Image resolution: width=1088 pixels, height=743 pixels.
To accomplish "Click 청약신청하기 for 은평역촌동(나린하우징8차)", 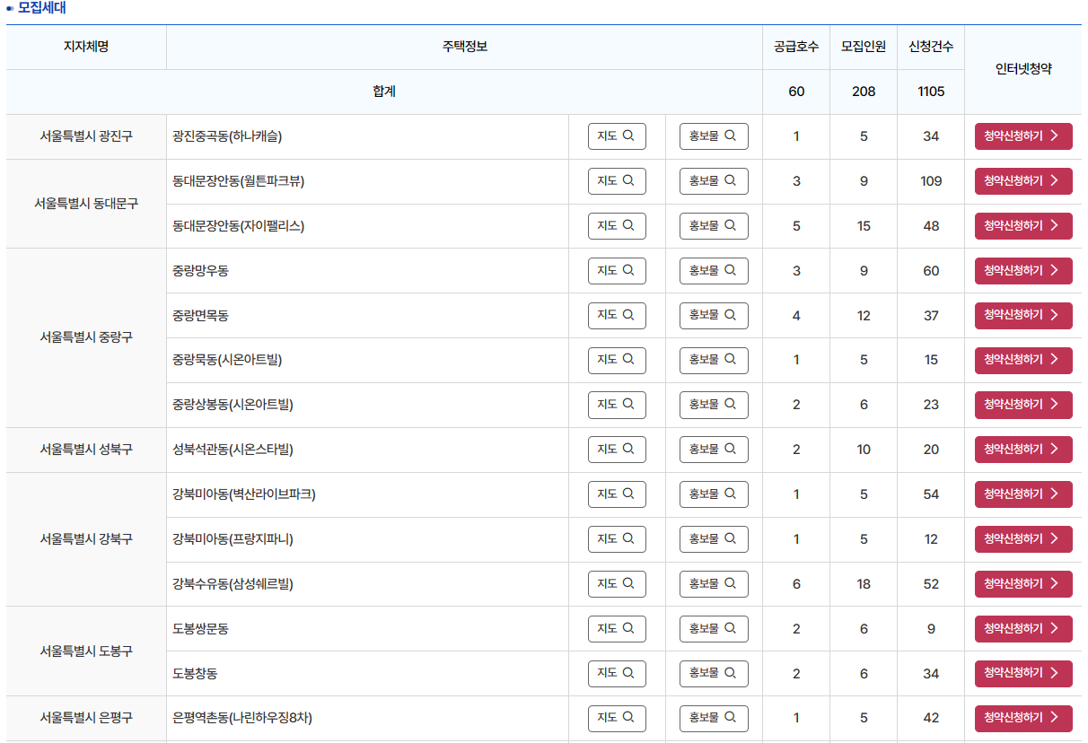I will (x=1023, y=719).
